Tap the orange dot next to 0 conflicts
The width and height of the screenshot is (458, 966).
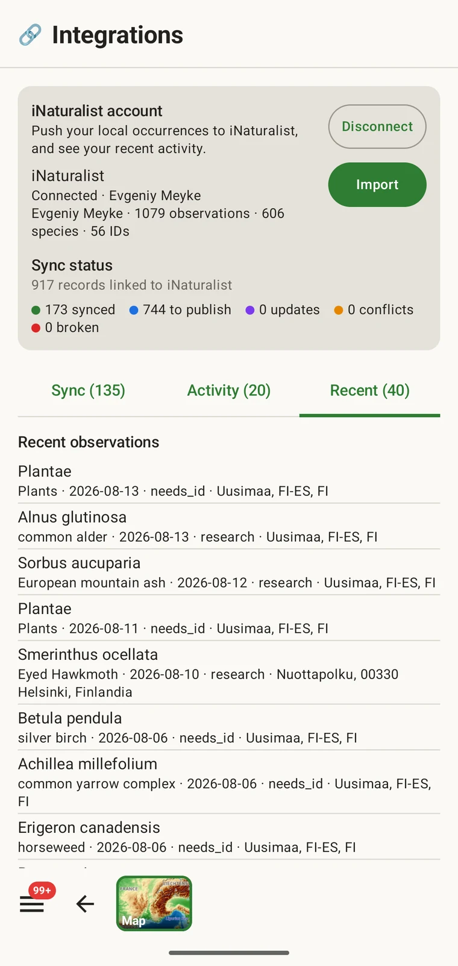[339, 310]
